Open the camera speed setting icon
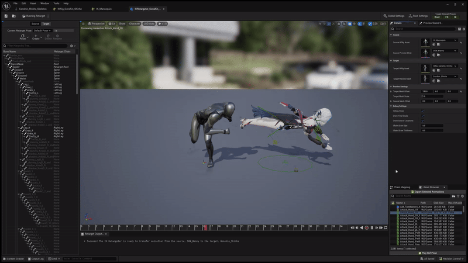This screenshot has height=263, width=468. (x=383, y=23)
